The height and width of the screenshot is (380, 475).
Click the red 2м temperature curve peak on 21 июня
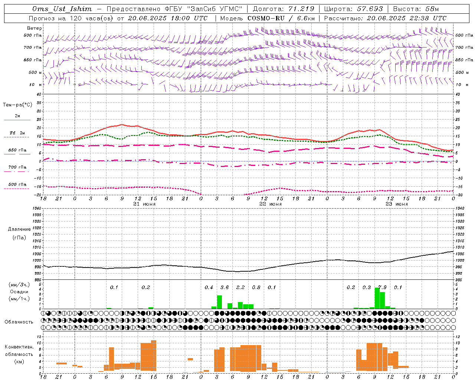[x=122, y=124]
